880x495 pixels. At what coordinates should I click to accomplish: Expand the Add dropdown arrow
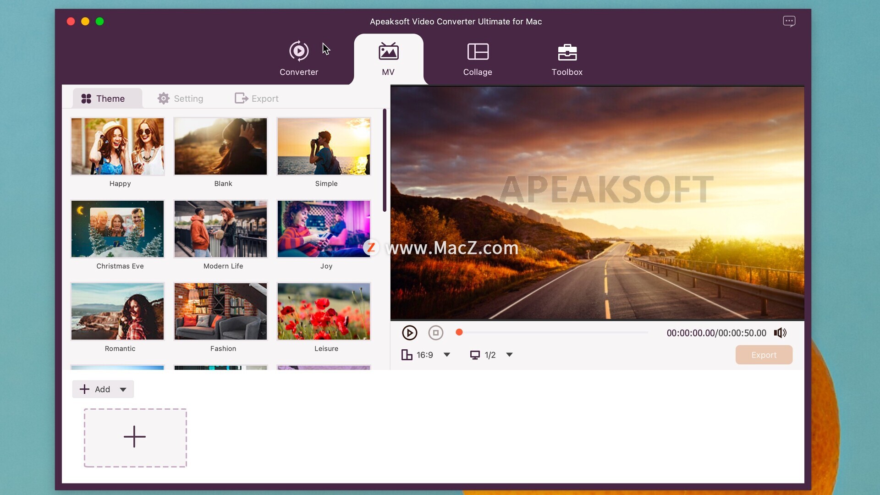[123, 390]
